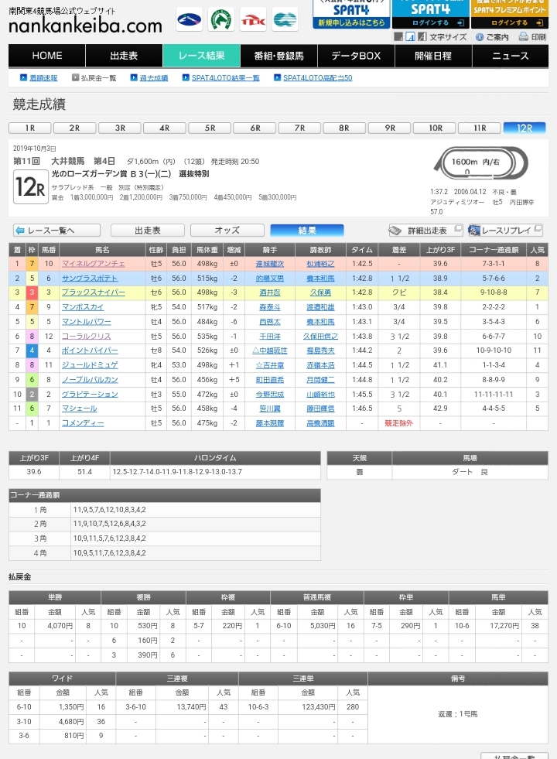Click the SPAT4 Premium Point login banner
This screenshot has height=759, width=557.
coord(510,14)
